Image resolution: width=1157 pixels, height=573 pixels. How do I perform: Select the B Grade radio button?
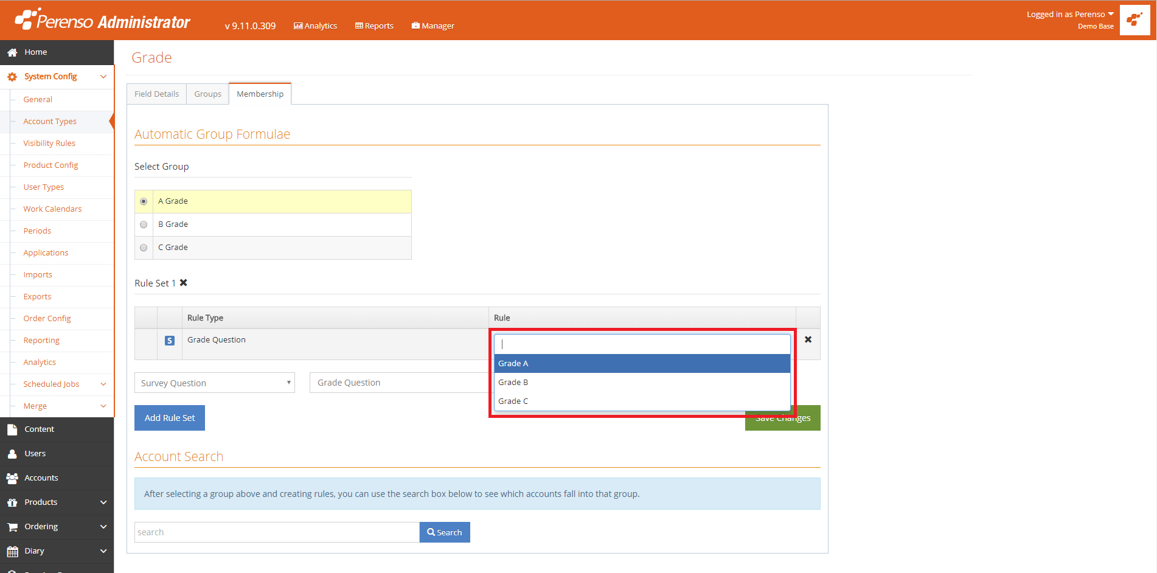144,224
